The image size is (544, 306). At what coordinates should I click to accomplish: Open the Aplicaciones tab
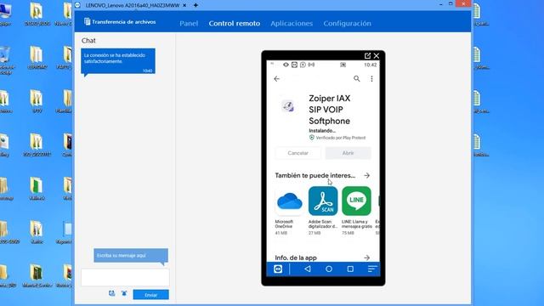(292, 23)
